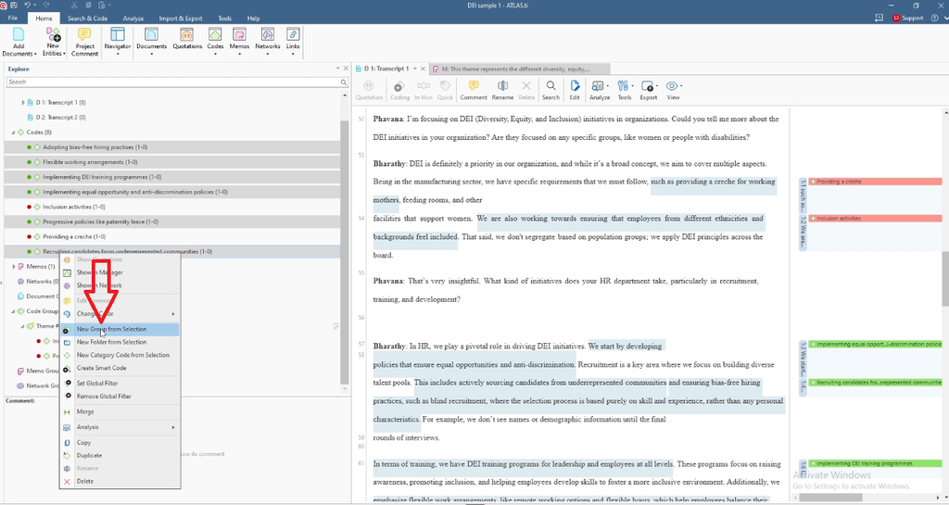The height and width of the screenshot is (505, 949).
Task: Choose New Category Code from Selection
Action: pos(120,355)
